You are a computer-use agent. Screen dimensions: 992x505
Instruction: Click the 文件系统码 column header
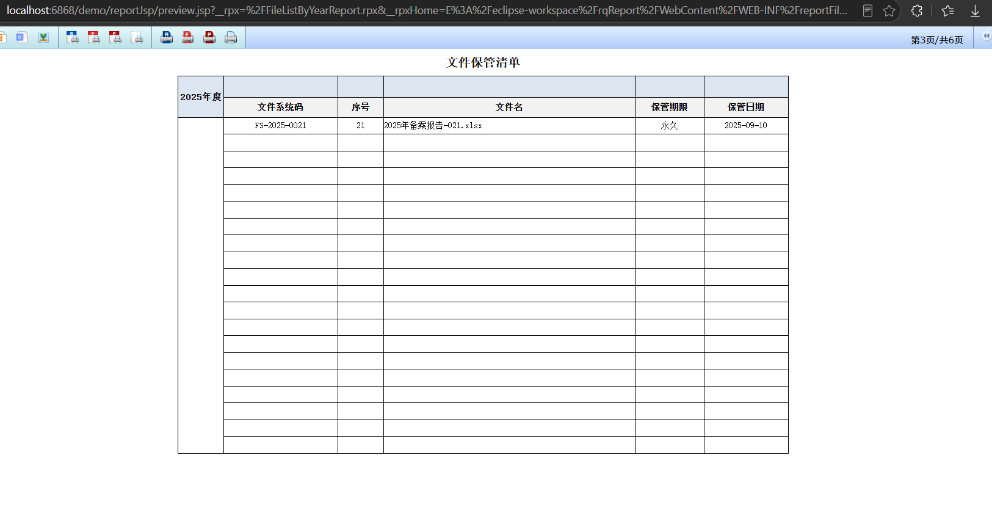pos(281,107)
